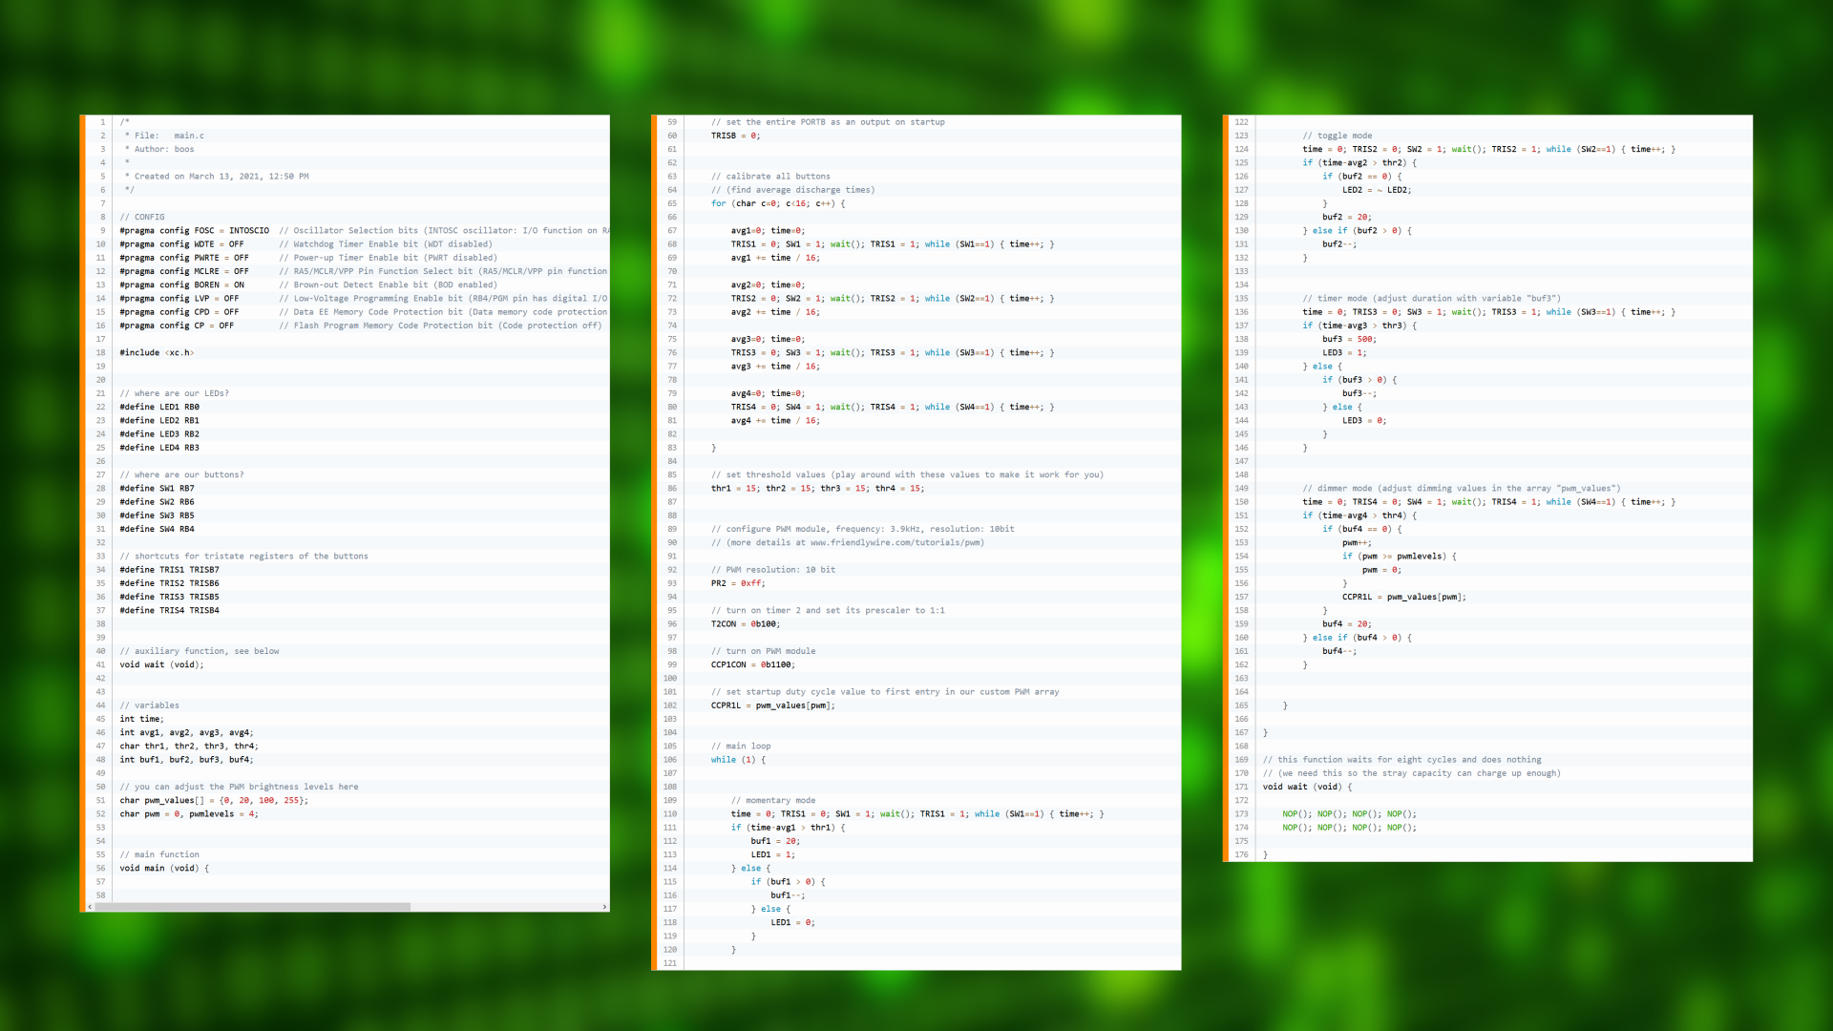The image size is (1833, 1031).
Task: Click the left scroll arrow in first code panel
Action: tap(91, 907)
